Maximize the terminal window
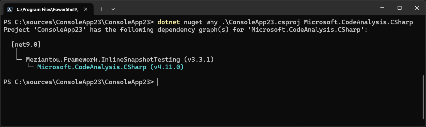 (x=399, y=8)
